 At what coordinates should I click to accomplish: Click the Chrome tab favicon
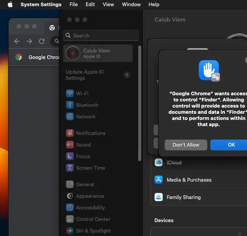(52, 28)
